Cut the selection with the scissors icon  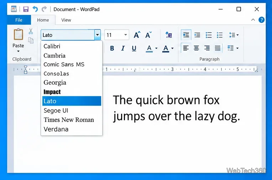coord(31,31)
